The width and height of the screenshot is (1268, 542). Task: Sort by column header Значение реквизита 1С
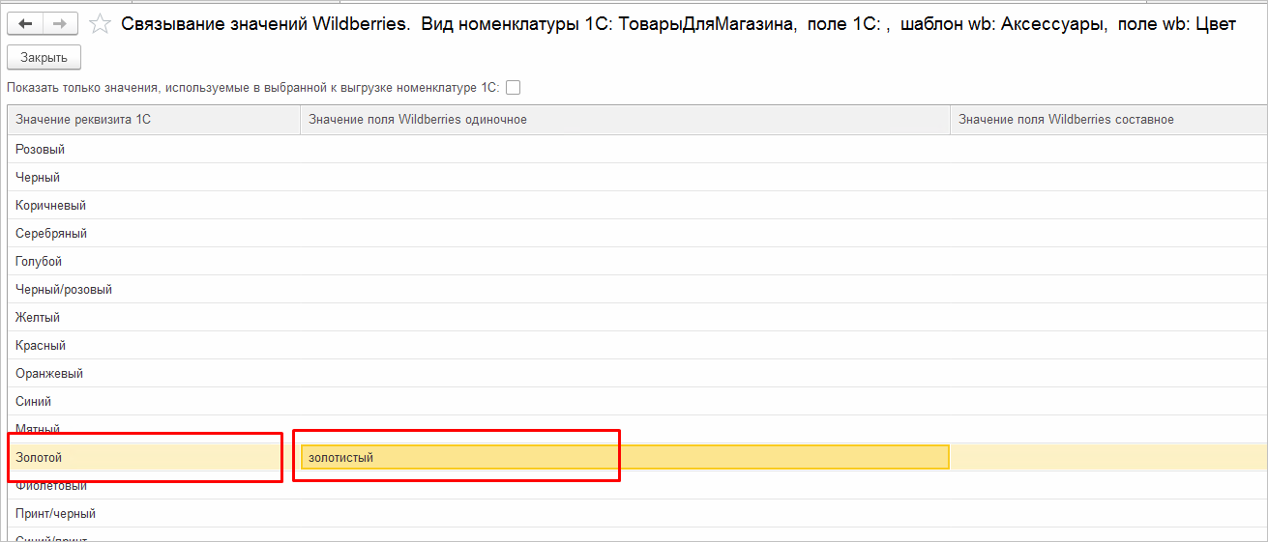pyautogui.click(x=155, y=119)
